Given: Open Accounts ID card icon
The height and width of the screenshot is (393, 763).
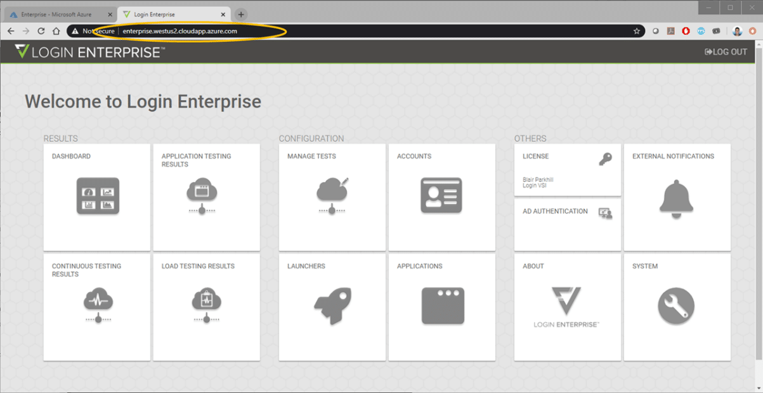Looking at the screenshot, I should 441,195.
